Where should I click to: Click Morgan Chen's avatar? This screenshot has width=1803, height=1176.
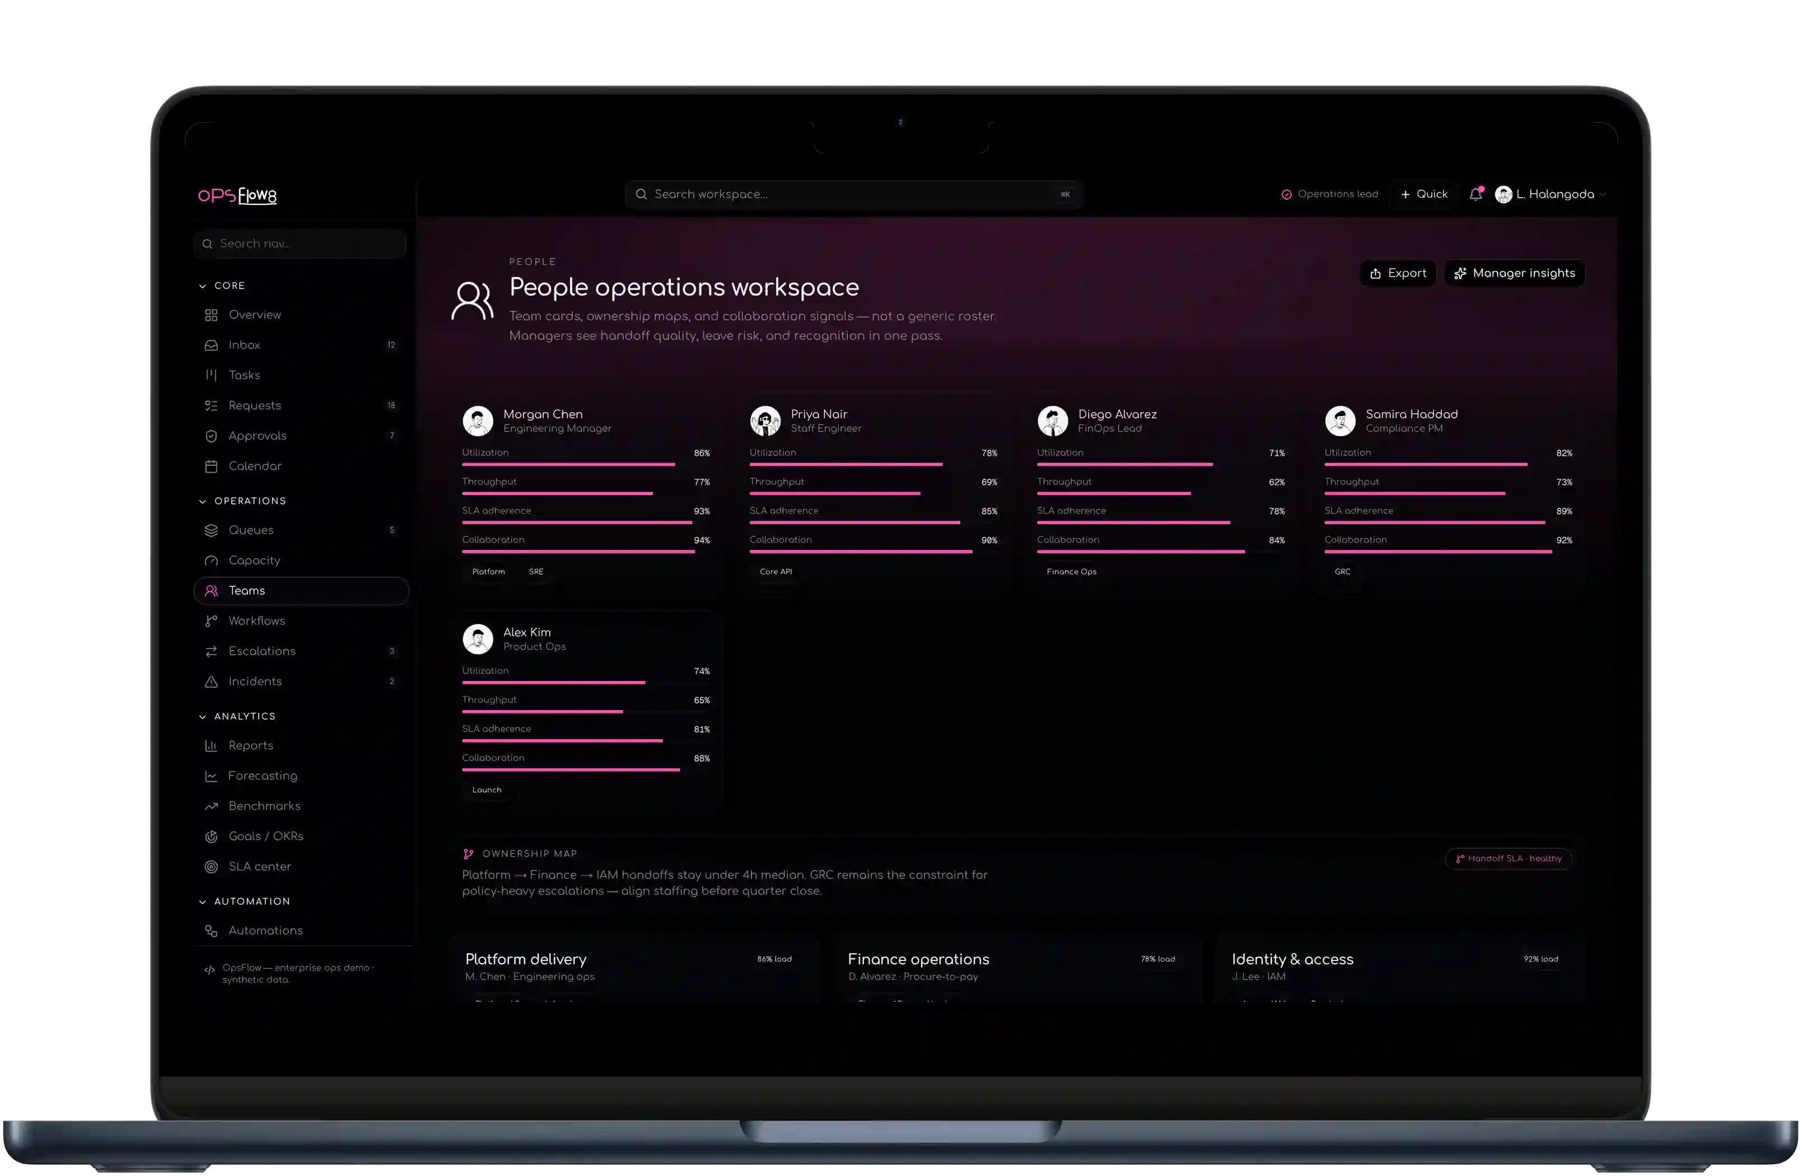coord(478,421)
